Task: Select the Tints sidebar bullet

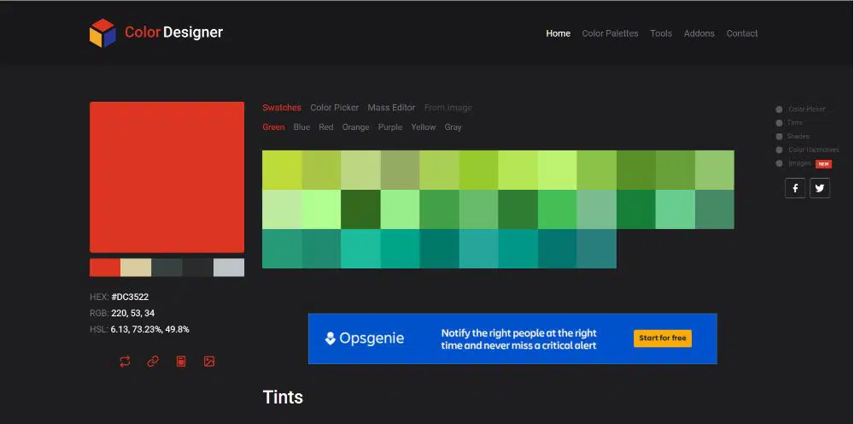Action: tap(779, 123)
